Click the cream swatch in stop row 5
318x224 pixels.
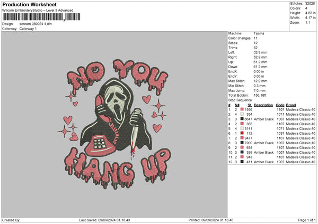point(242,128)
